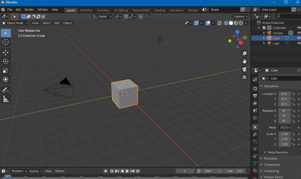Switch to the Sculpting workspace tab
Image resolution: width=301 pixels, height=179 pixels.
[x=103, y=10]
